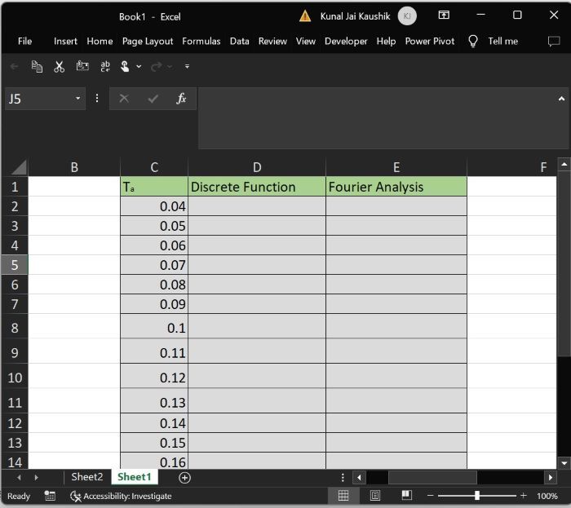Open the Tell me lightbulb search
The width and height of the screenshot is (571, 508).
pyautogui.click(x=472, y=41)
